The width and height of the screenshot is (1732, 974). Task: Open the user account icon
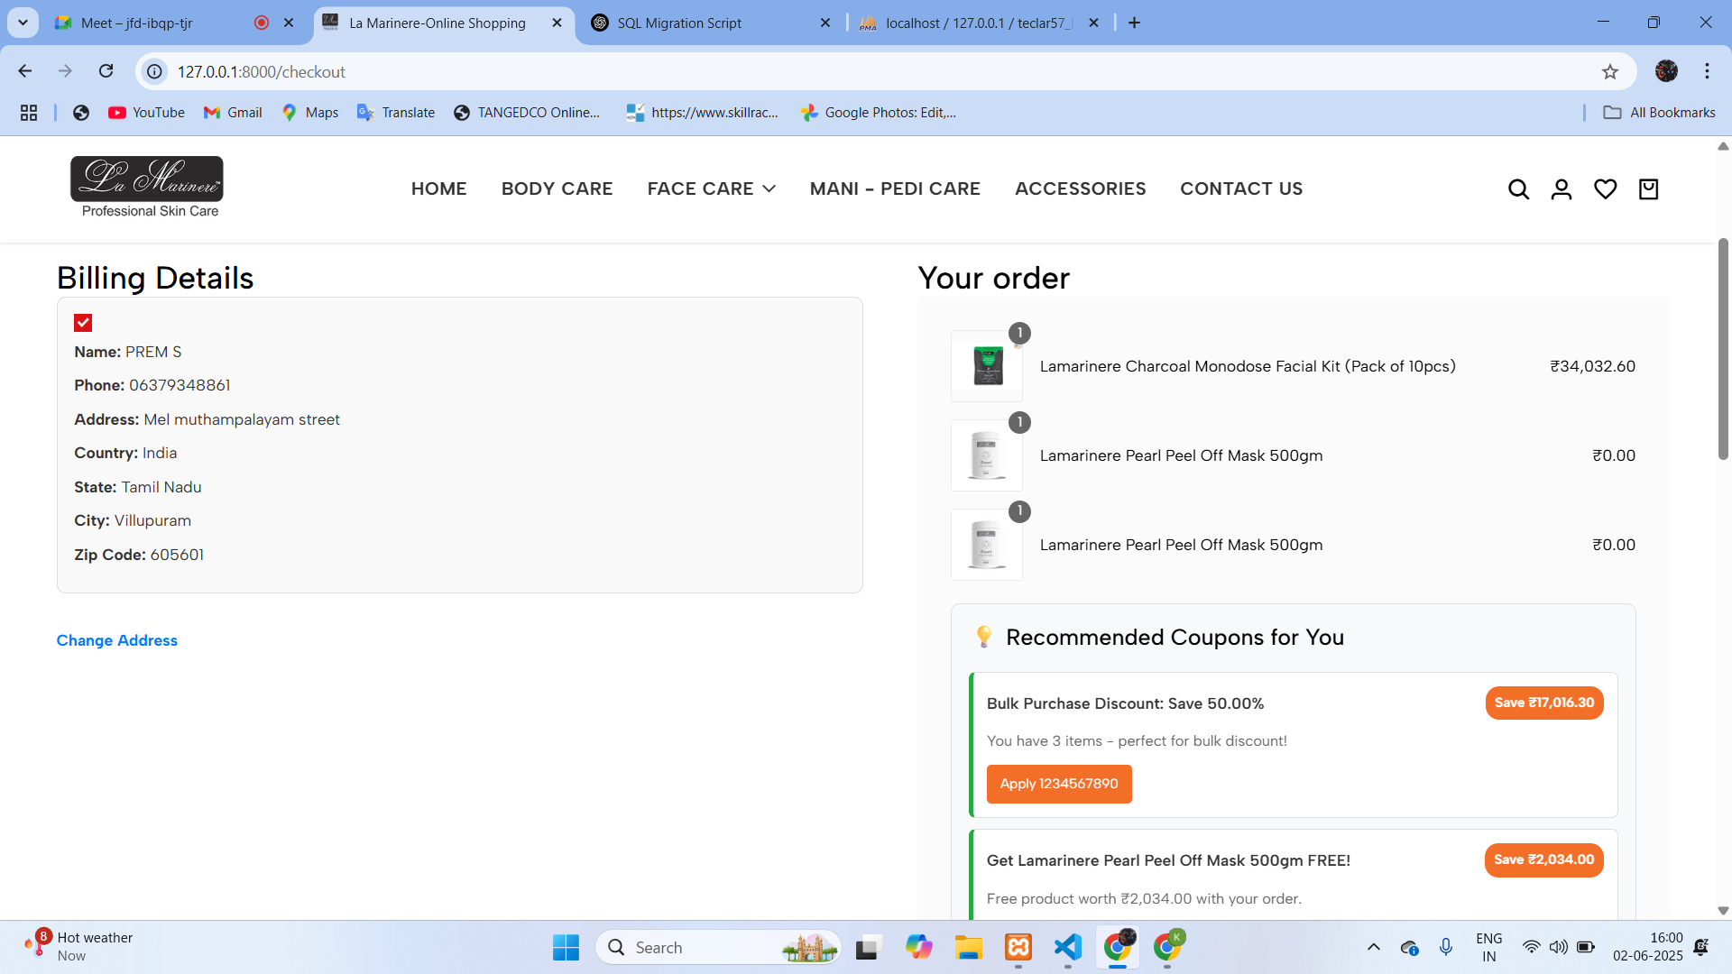pyautogui.click(x=1562, y=189)
